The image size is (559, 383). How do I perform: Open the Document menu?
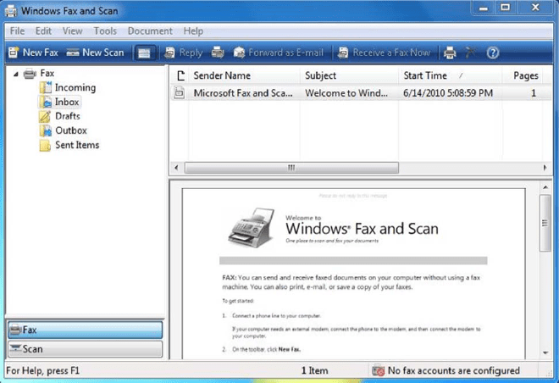click(150, 31)
